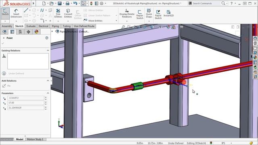Screen dimensions: 258x145
Task: Select the Motion Study 1 tab
Action: point(35,139)
